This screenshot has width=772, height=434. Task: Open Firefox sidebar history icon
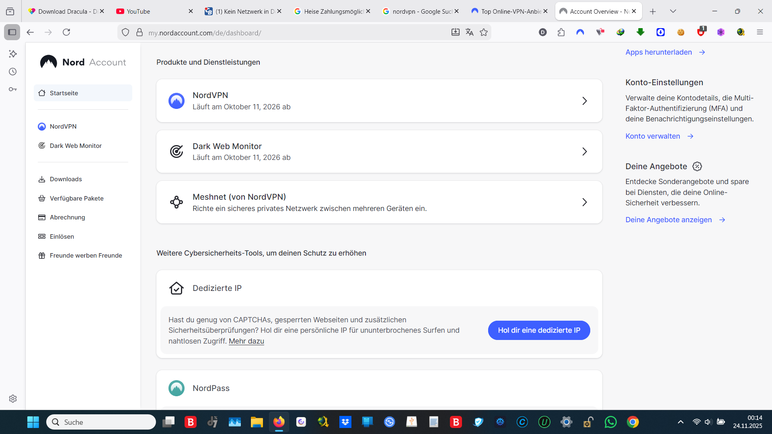click(x=13, y=72)
